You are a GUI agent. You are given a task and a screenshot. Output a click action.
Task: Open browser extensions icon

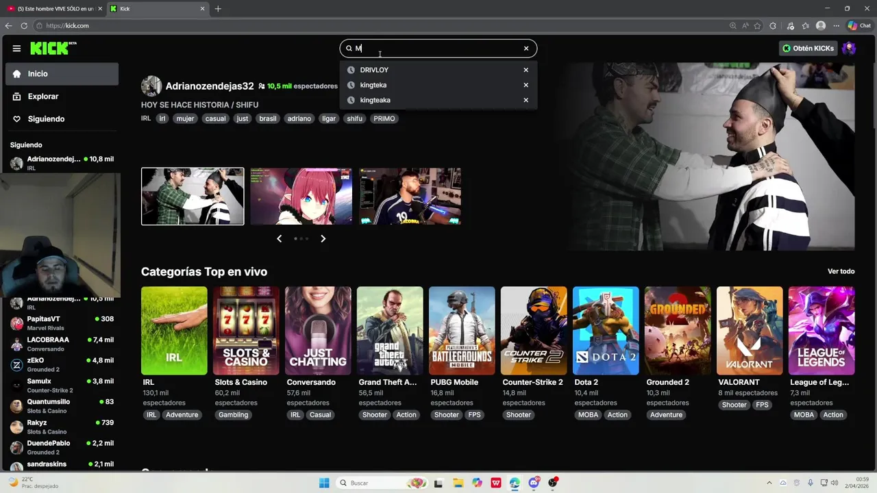773,26
